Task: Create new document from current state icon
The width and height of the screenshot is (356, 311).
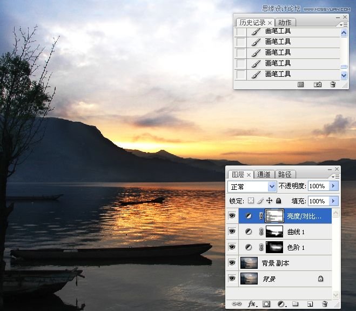Action: [300, 84]
